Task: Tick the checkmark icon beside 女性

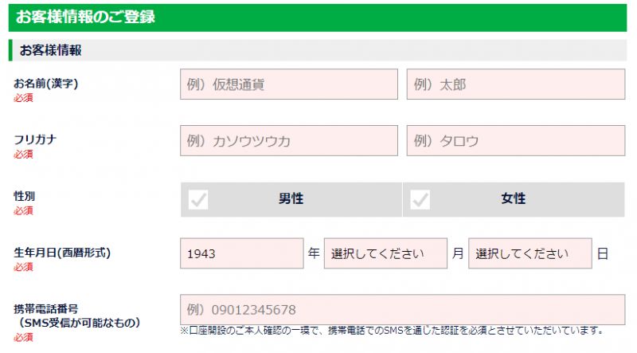Action: coord(420,200)
